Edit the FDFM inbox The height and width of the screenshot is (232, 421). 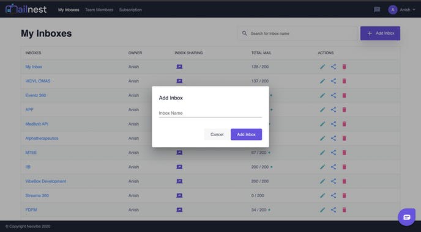pyautogui.click(x=322, y=210)
